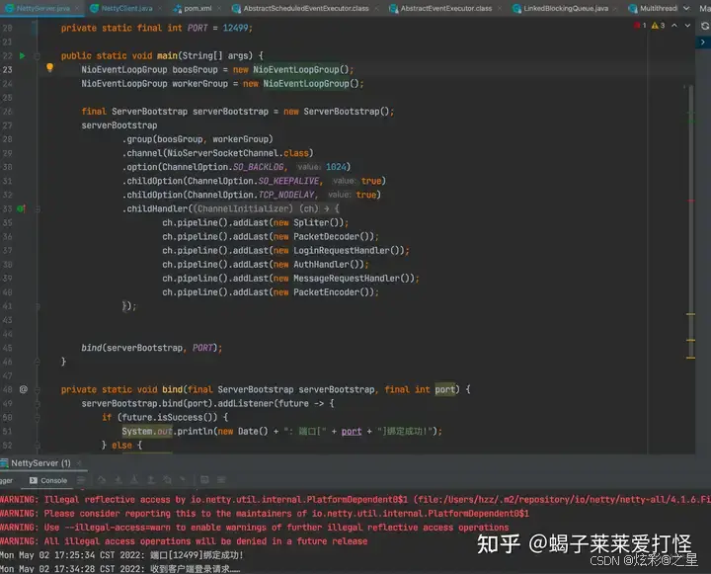Click the yellow lightbulb quick-fix icon
The image size is (711, 574).
50,68
